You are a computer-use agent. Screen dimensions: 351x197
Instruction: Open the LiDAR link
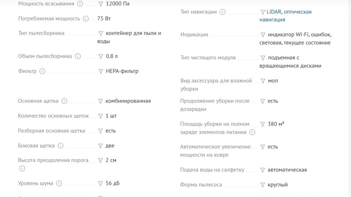[x=274, y=12]
